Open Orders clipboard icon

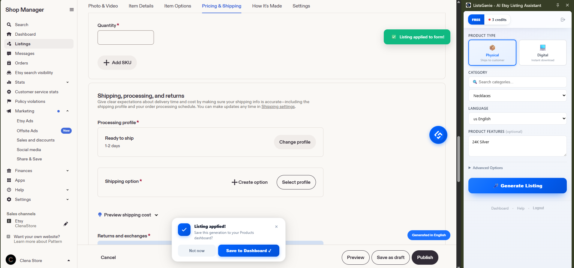[x=9, y=63]
